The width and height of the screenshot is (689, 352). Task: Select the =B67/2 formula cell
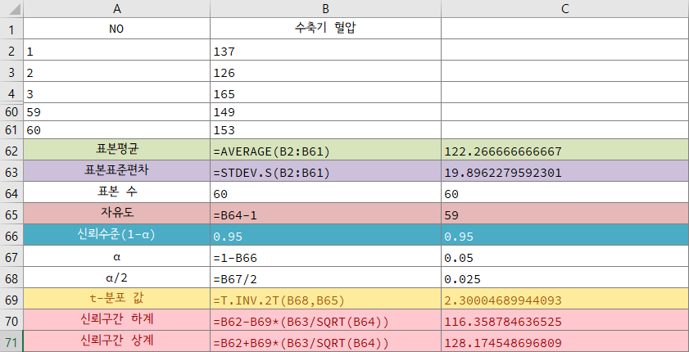tap(325, 278)
